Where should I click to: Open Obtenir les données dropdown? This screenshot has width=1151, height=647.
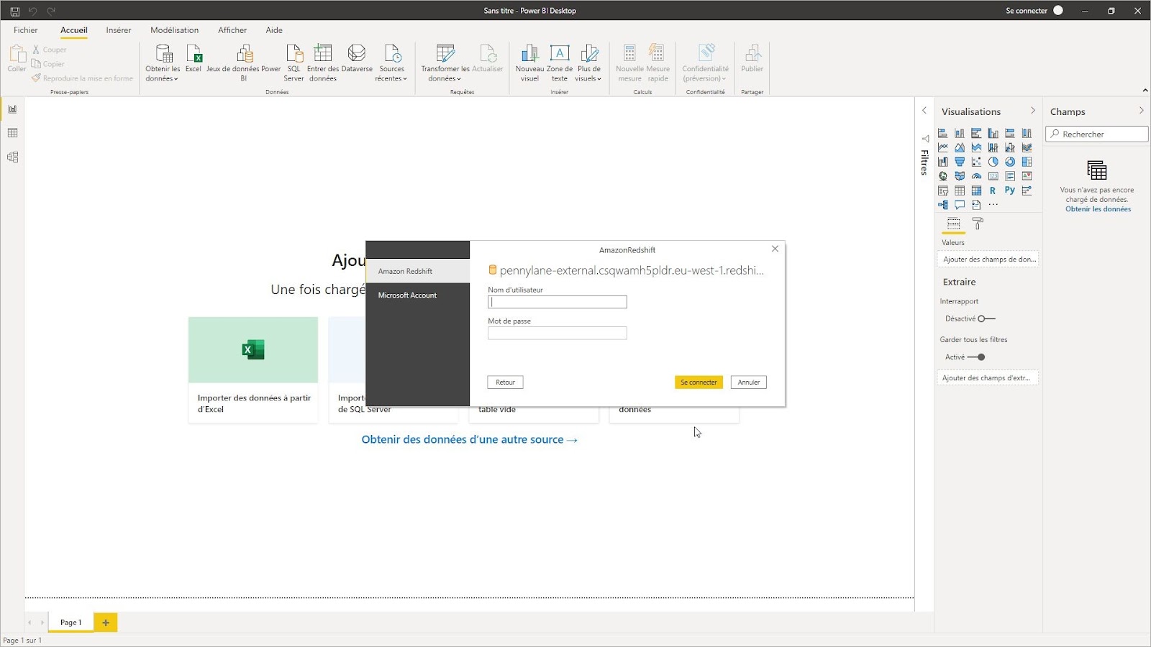(x=163, y=63)
